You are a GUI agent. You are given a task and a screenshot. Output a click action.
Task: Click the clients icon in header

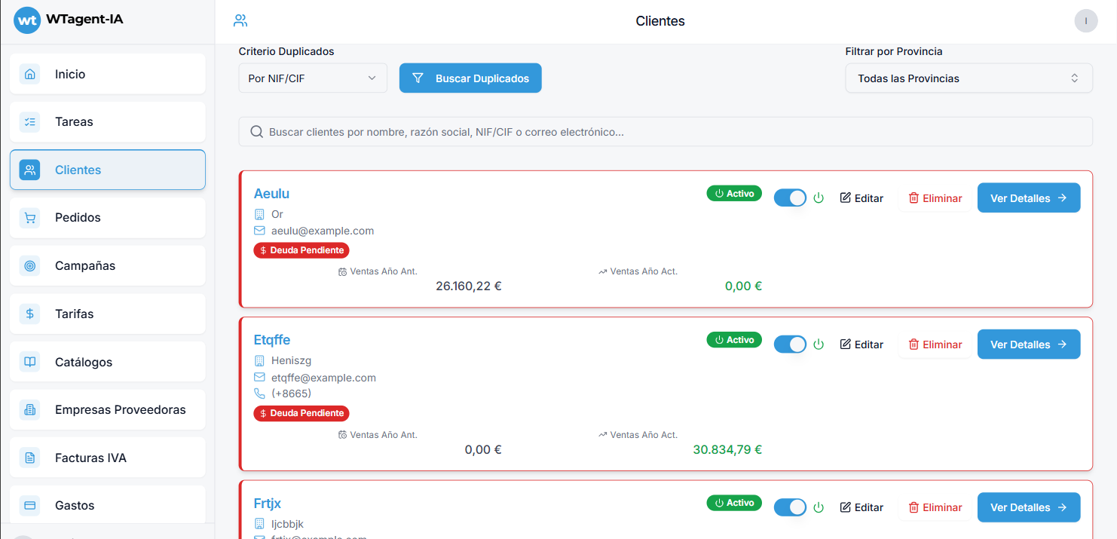pyautogui.click(x=240, y=21)
